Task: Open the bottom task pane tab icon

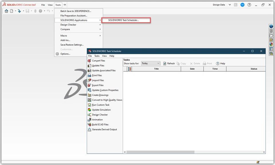Action: click(271, 54)
